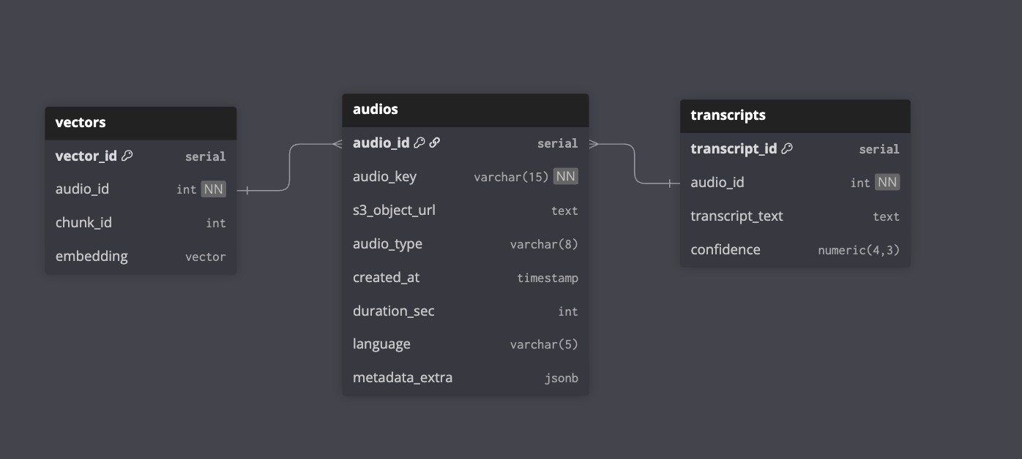Click the timestamp type label
The height and width of the screenshot is (459, 1022).
pos(548,278)
